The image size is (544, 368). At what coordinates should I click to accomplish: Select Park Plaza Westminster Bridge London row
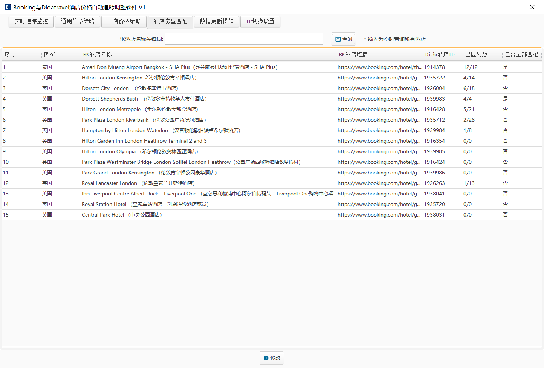[272, 162]
